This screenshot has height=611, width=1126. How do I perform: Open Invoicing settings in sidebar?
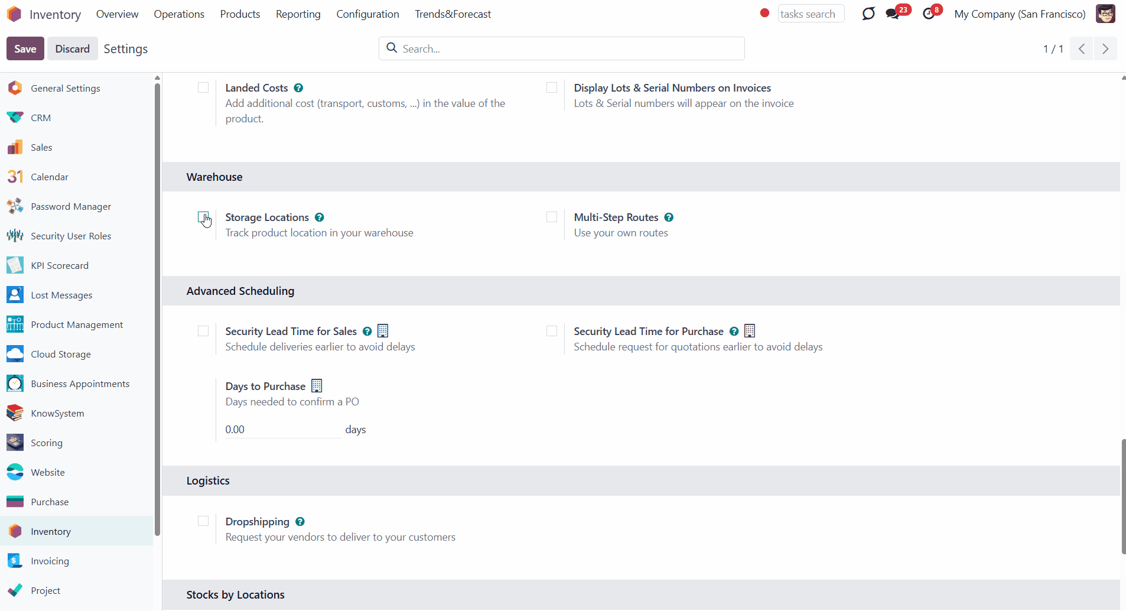(x=77, y=561)
